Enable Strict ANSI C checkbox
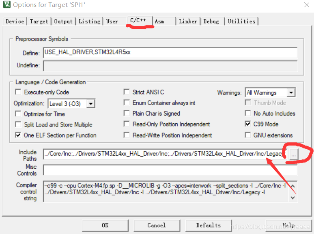Image resolution: width=314 pixels, height=234 pixels. [127, 92]
